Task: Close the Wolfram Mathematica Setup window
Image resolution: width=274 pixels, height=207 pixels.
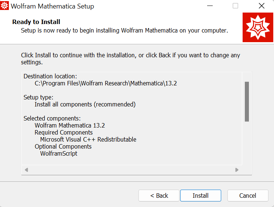Action: pyautogui.click(x=261, y=6)
